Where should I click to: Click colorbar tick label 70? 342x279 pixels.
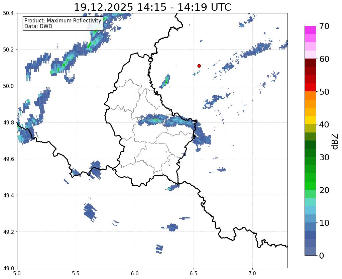pos(324,26)
